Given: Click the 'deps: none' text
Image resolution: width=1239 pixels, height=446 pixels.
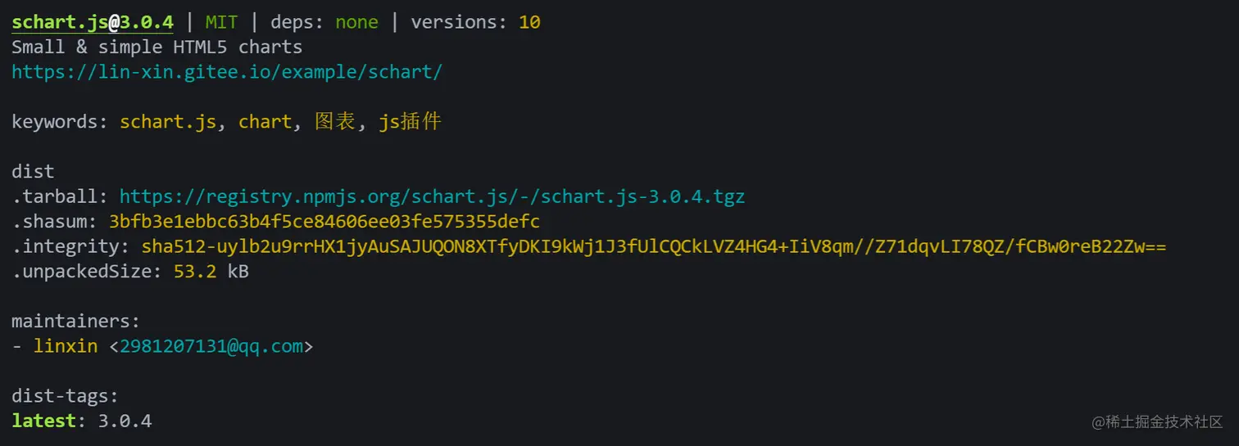Looking at the screenshot, I should (324, 22).
